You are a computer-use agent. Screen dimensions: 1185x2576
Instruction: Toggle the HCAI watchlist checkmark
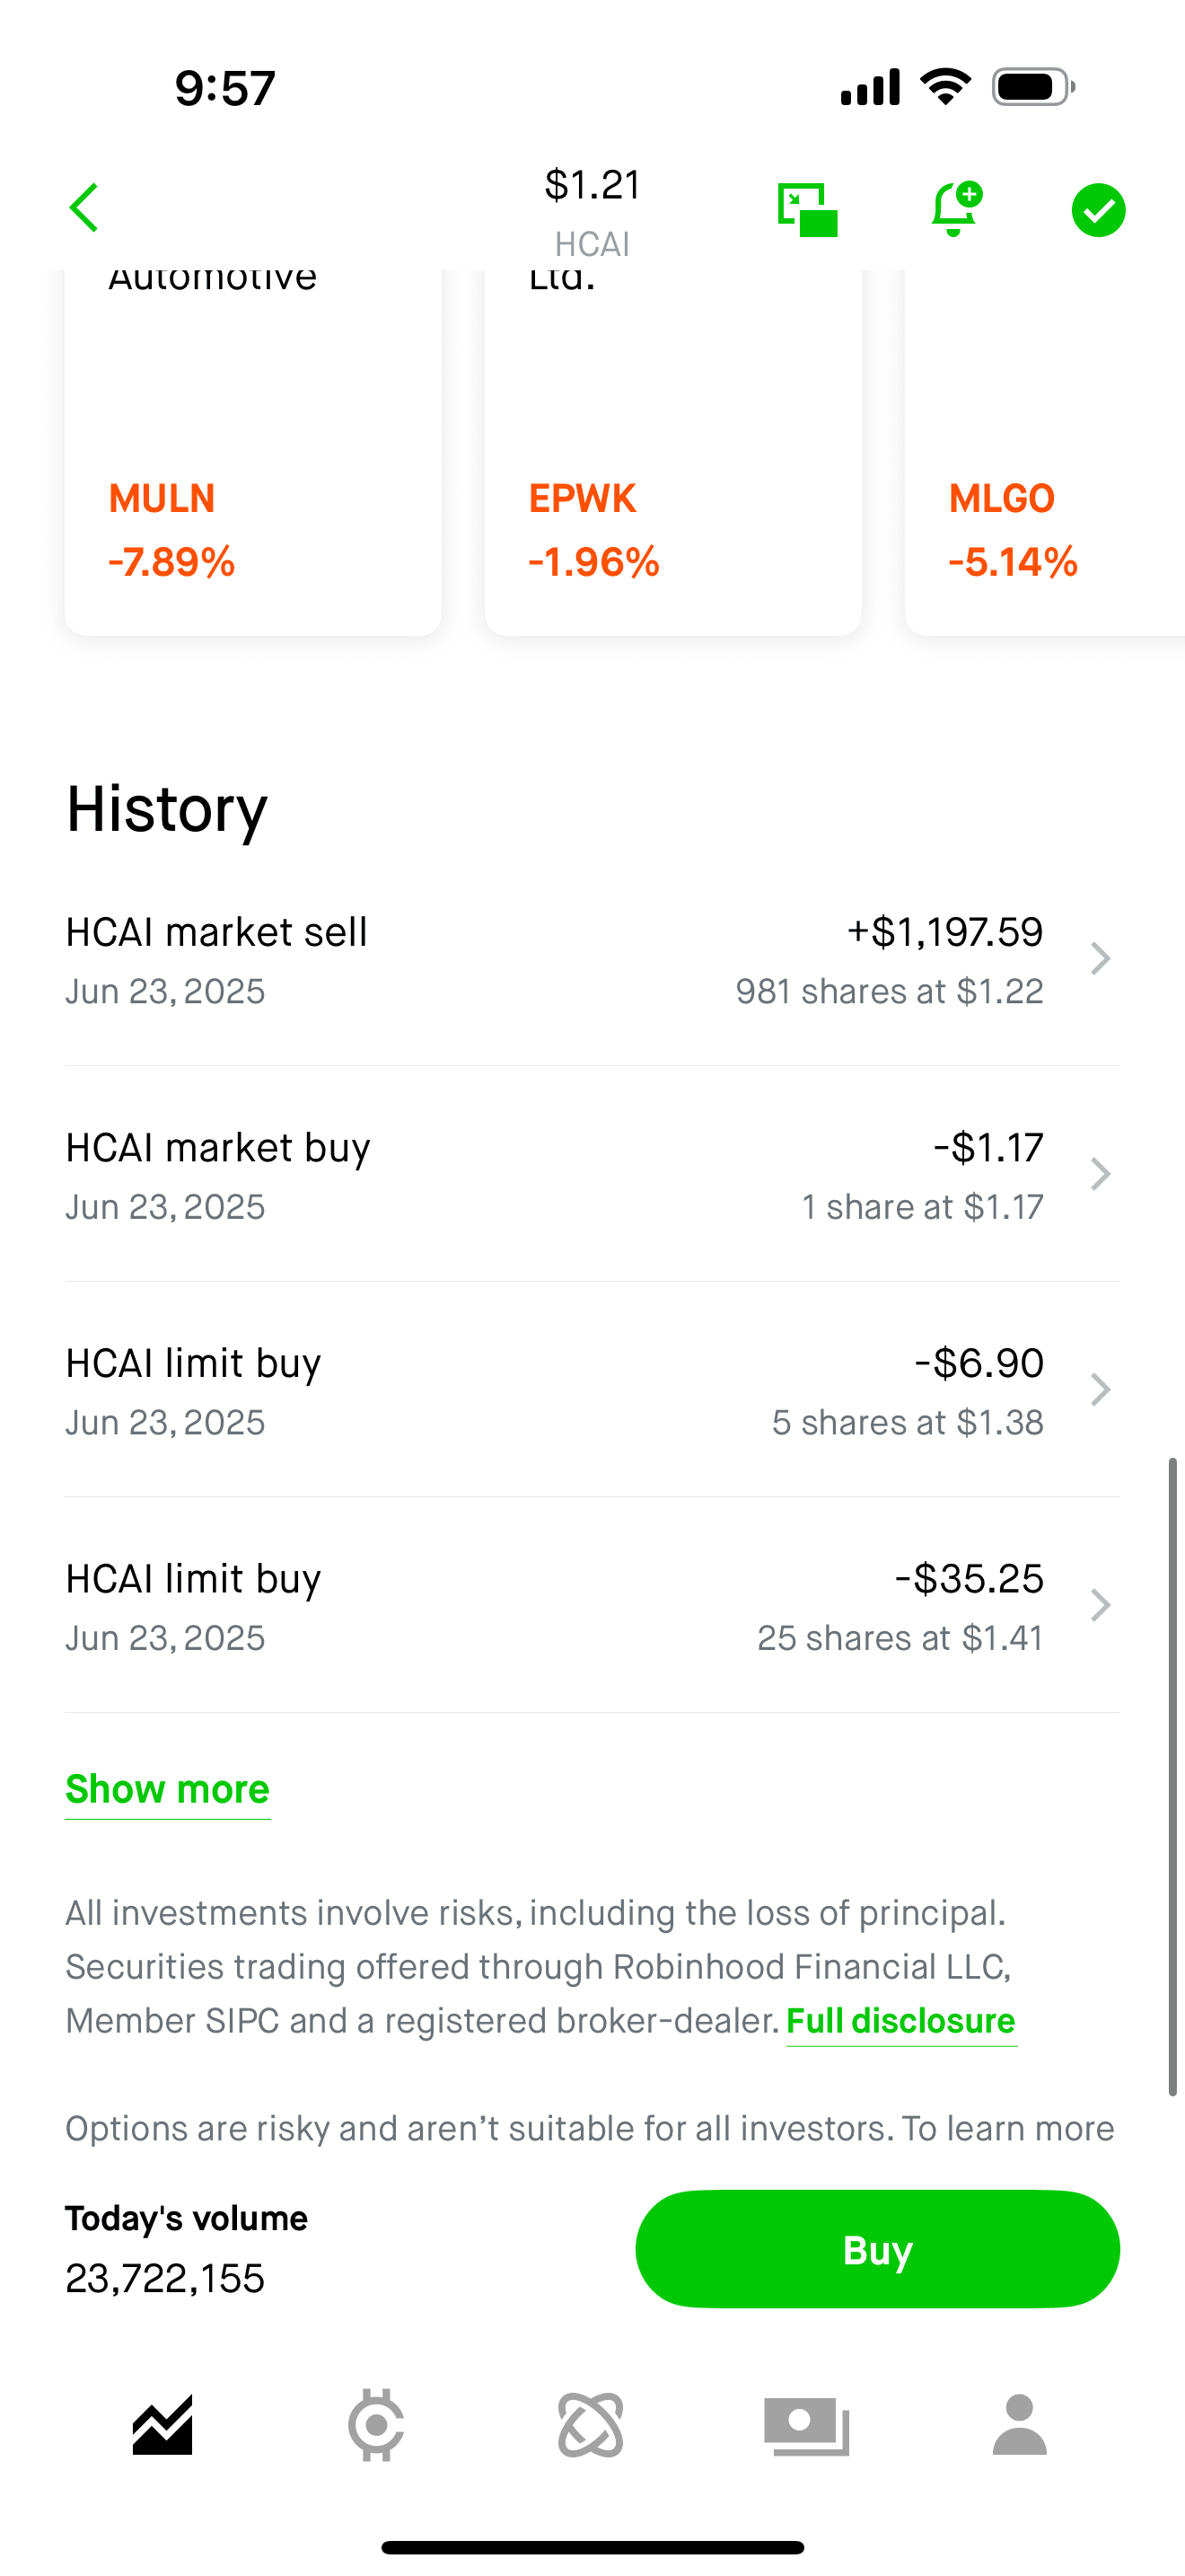tap(1098, 210)
